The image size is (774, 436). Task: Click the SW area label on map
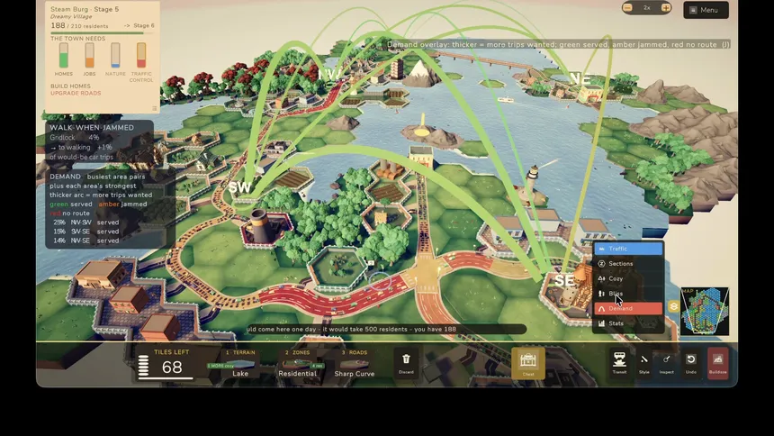[240, 187]
